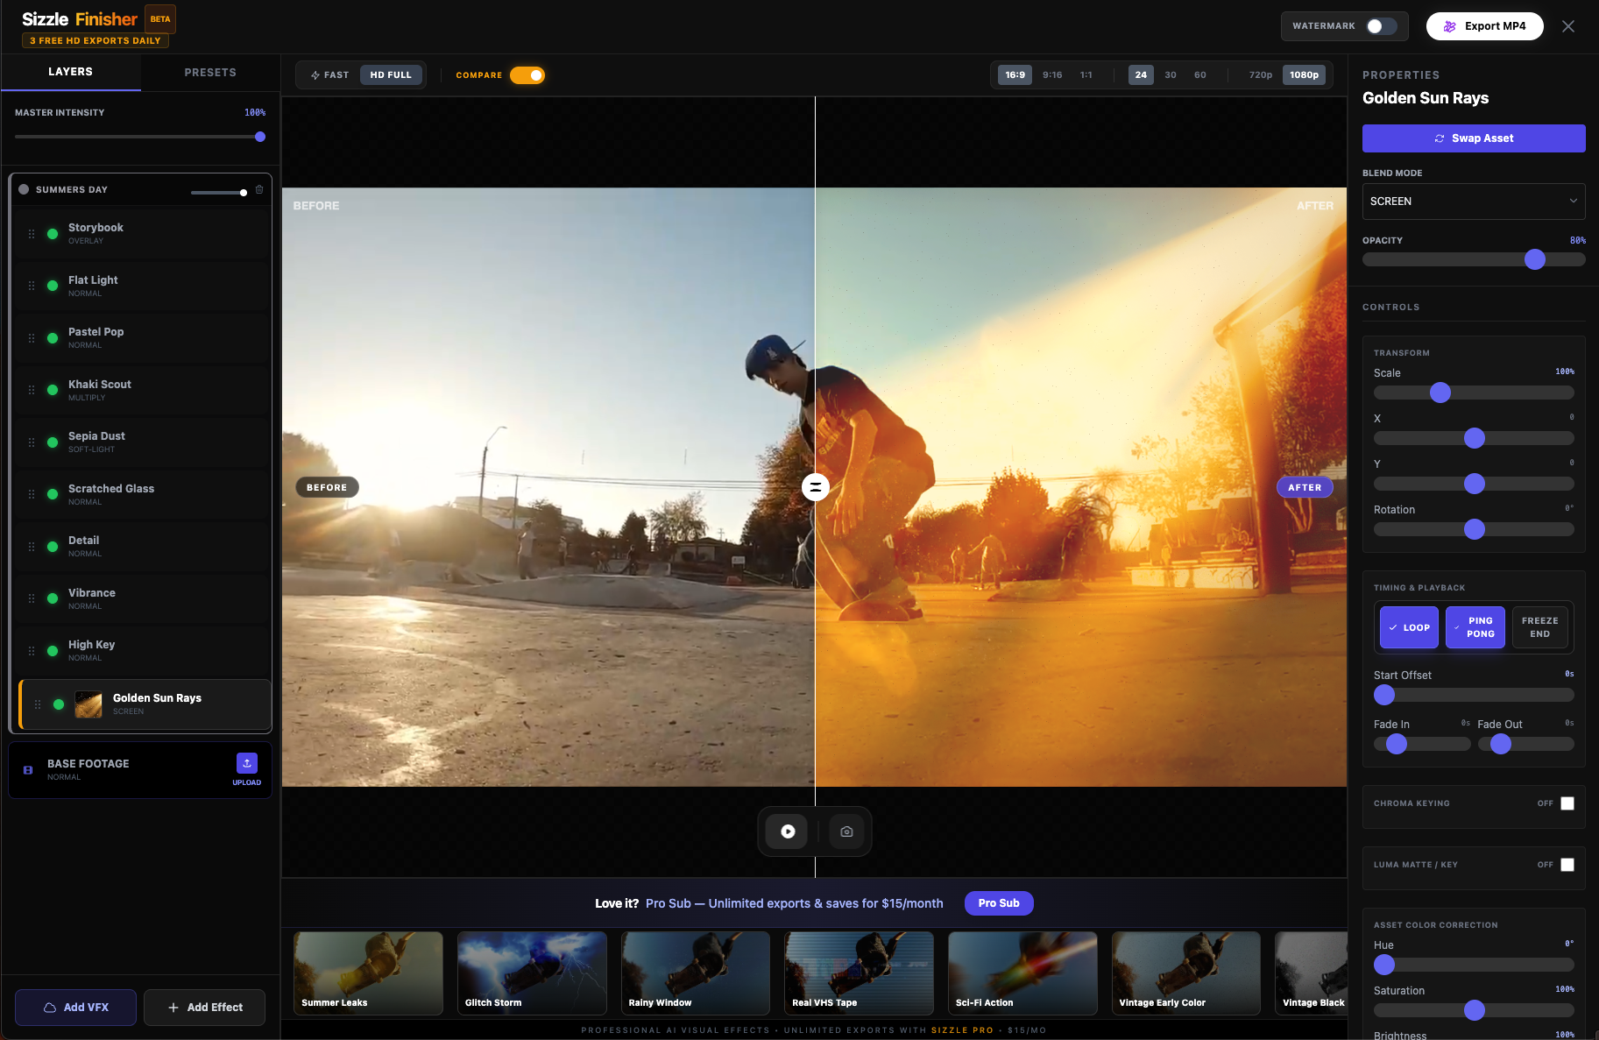Enable the Chroma Keying checkbox

[x=1567, y=803]
